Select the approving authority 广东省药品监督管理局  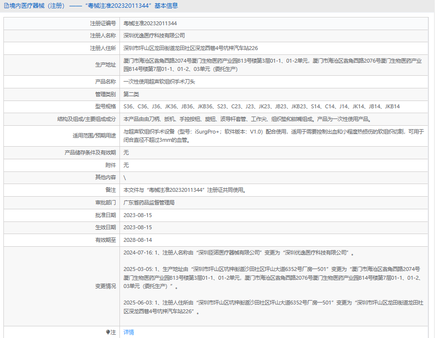pos(149,203)
